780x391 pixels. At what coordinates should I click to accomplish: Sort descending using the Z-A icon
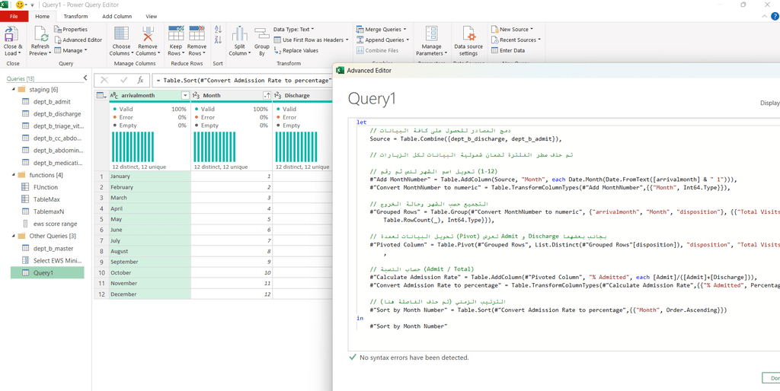click(x=218, y=40)
